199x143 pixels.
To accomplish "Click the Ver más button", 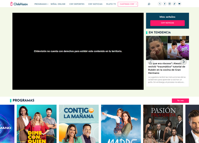I will [x=180, y=101].
